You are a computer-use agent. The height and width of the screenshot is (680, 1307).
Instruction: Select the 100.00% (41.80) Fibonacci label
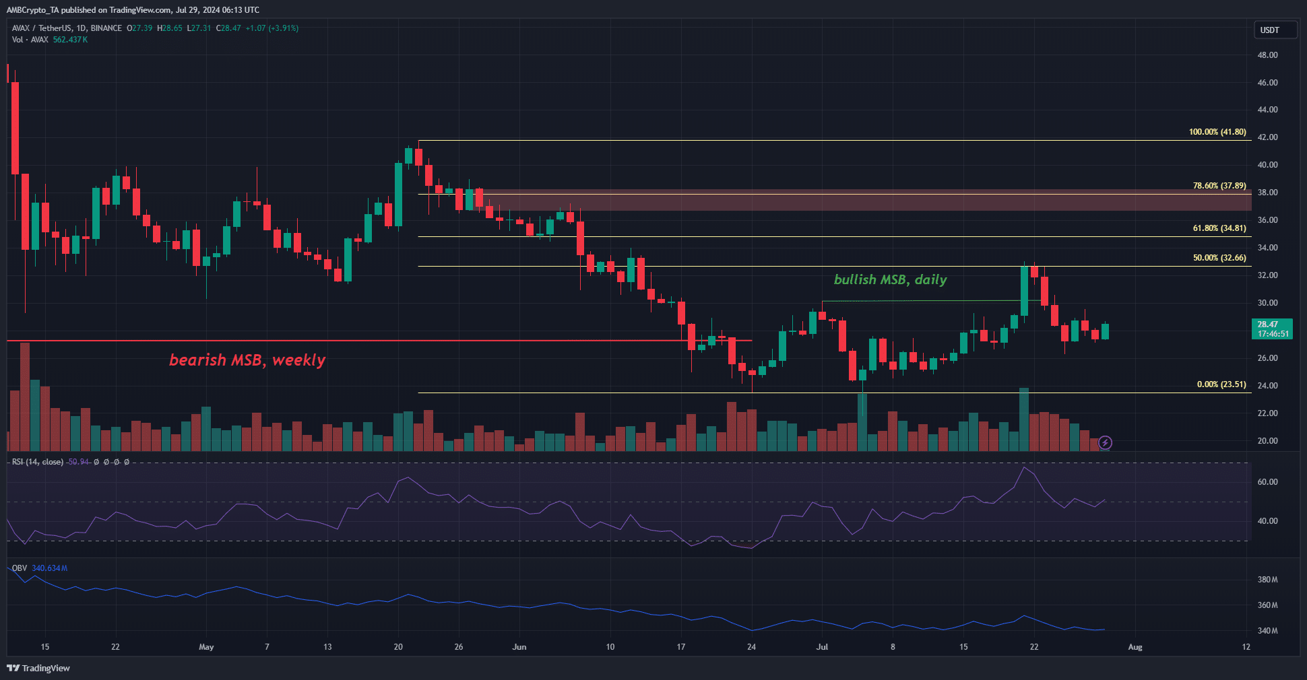(1217, 132)
